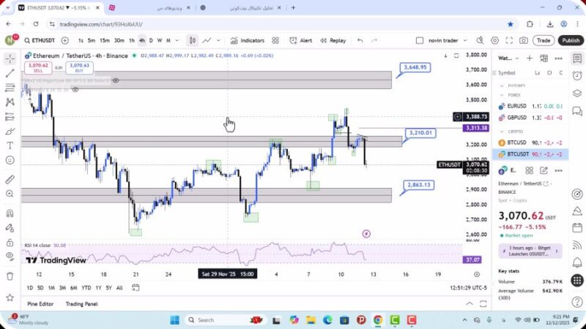The width and height of the screenshot is (586, 329).
Task: Click the Publish button
Action: click(x=571, y=40)
